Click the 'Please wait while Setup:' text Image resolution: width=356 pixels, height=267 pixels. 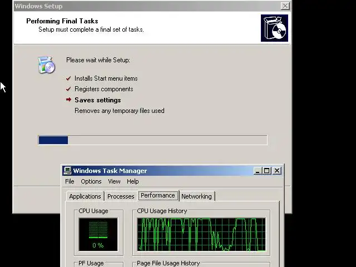[98, 60]
